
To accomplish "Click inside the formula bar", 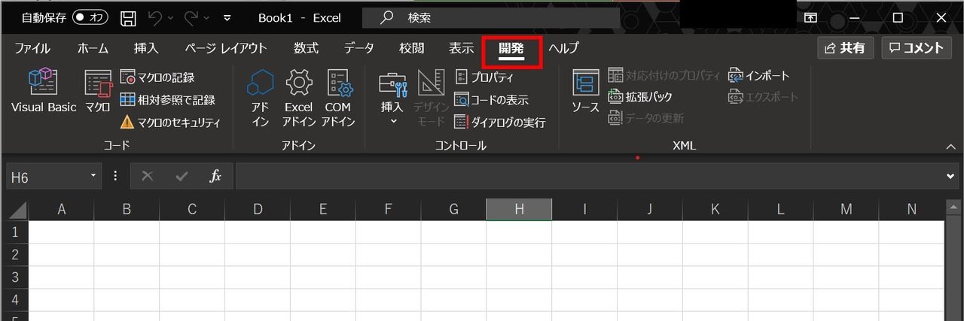I will click(x=590, y=176).
